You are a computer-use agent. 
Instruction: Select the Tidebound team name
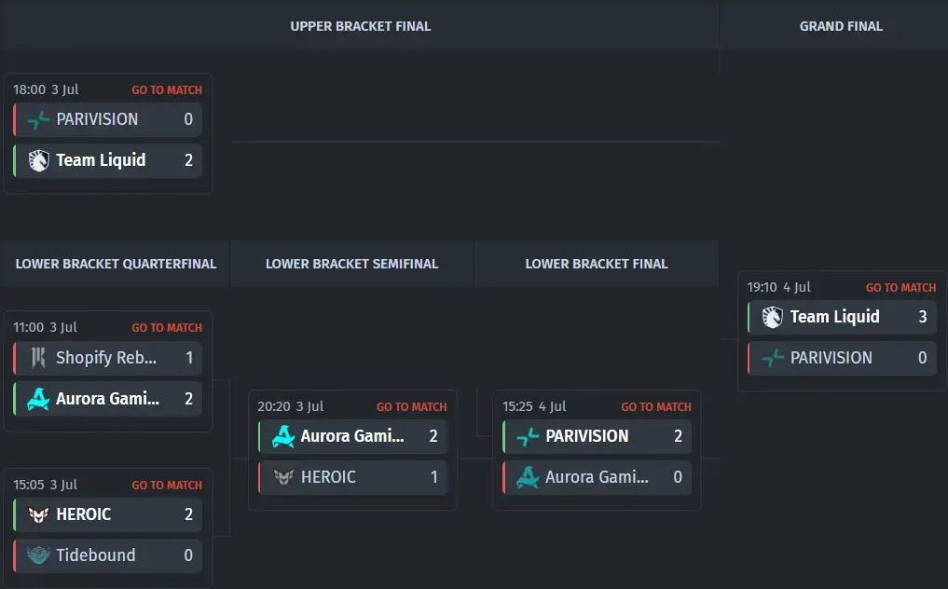95,555
